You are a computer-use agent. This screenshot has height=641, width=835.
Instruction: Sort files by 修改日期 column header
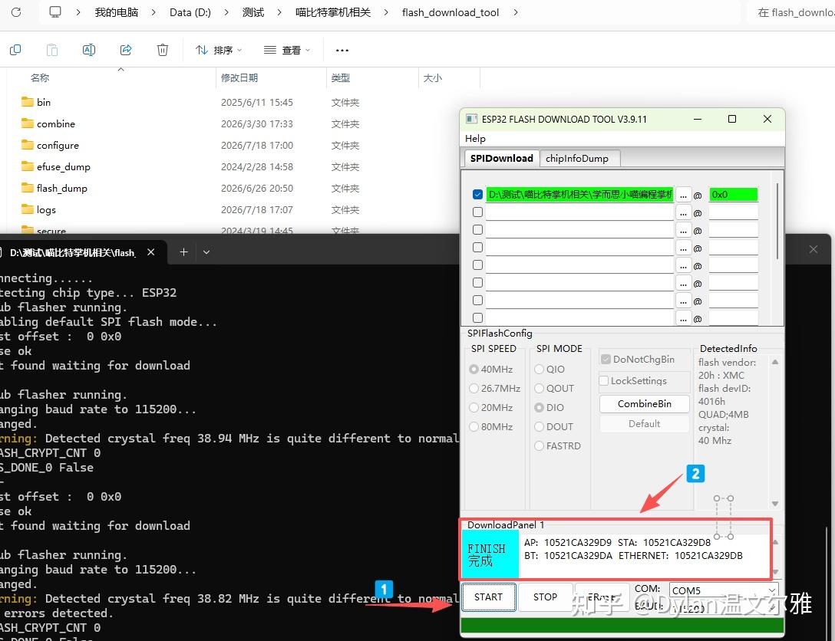239,77
